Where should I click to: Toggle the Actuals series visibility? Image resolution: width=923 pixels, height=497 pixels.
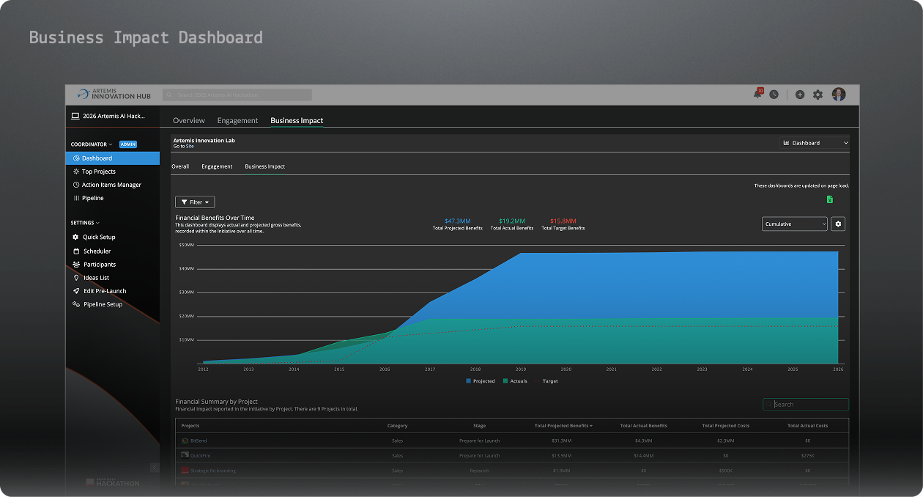515,381
